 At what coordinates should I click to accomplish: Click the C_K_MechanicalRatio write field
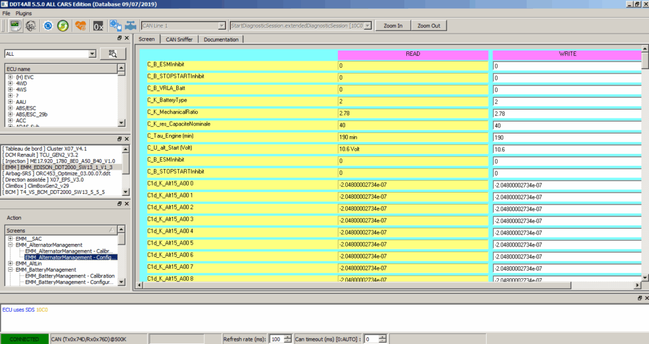coord(566,113)
